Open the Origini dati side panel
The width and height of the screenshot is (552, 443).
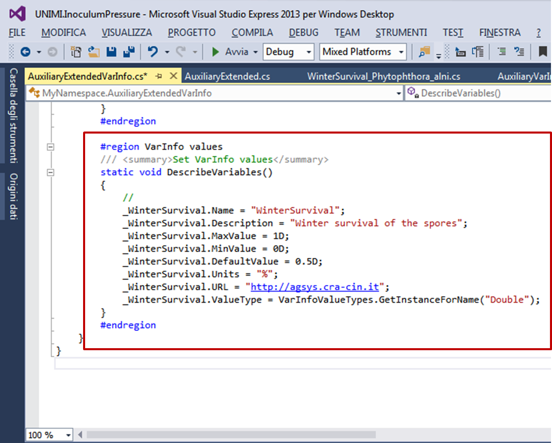tap(13, 196)
